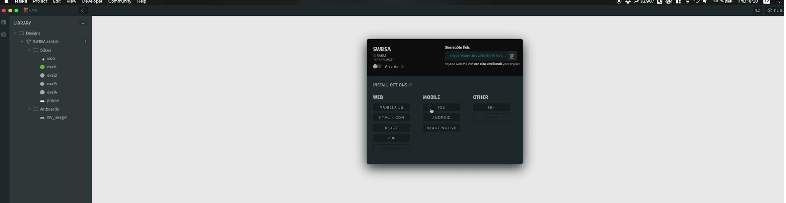This screenshot has height=203, width=786.
Task: Click the Slices folder label
Action: pos(46,50)
